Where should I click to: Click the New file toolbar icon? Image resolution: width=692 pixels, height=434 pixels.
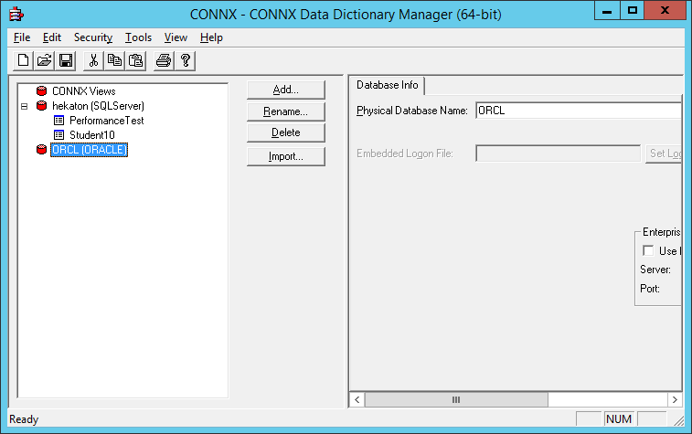(23, 60)
